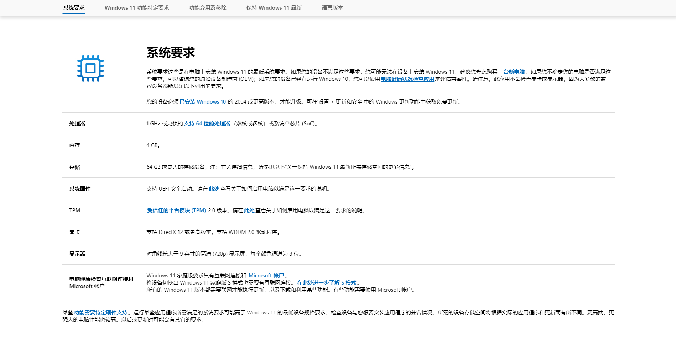Open the 受信任的平台模块 (TPM) link
Image resolution: width=676 pixels, height=344 pixels.
click(x=177, y=210)
